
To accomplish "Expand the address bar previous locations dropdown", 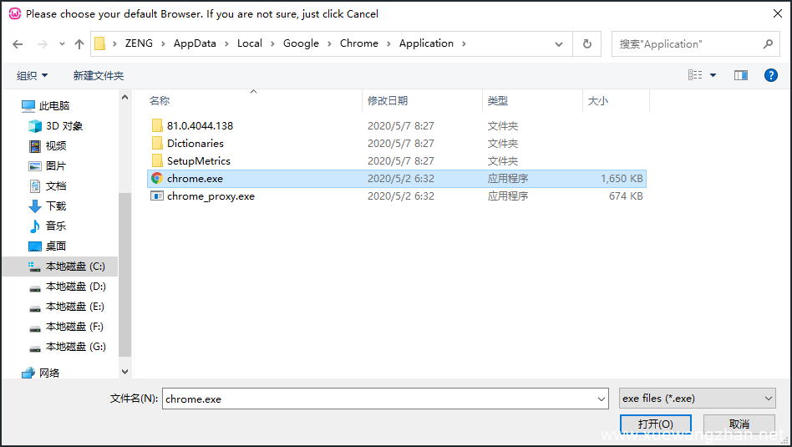I will click(559, 43).
